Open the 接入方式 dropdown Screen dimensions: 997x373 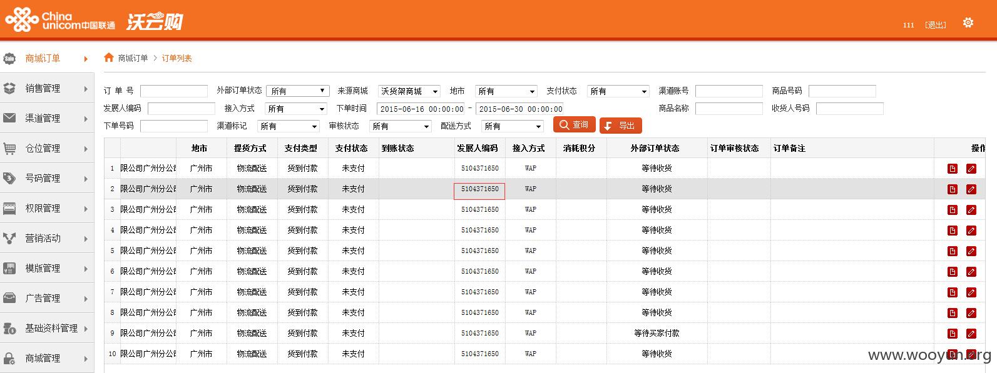[x=296, y=109]
